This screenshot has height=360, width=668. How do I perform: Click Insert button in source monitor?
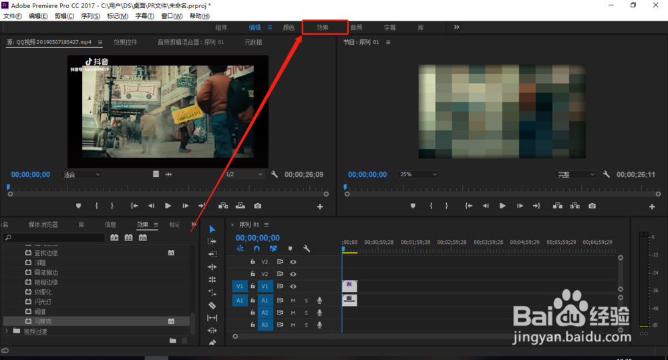point(223,206)
